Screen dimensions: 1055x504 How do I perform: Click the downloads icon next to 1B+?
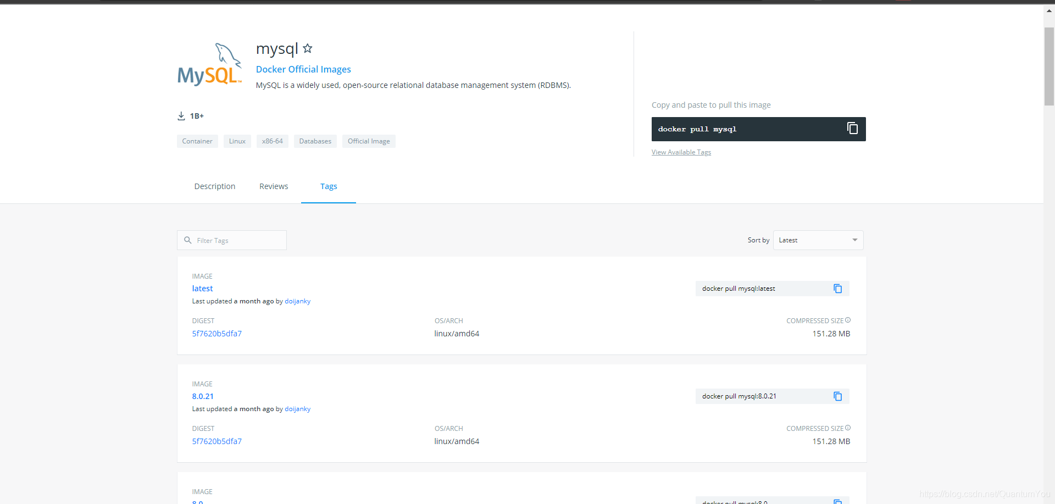coord(181,116)
